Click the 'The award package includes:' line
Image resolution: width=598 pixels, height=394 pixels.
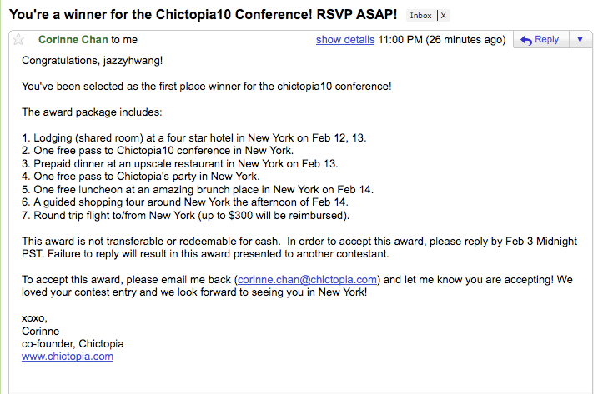pyautogui.click(x=92, y=112)
